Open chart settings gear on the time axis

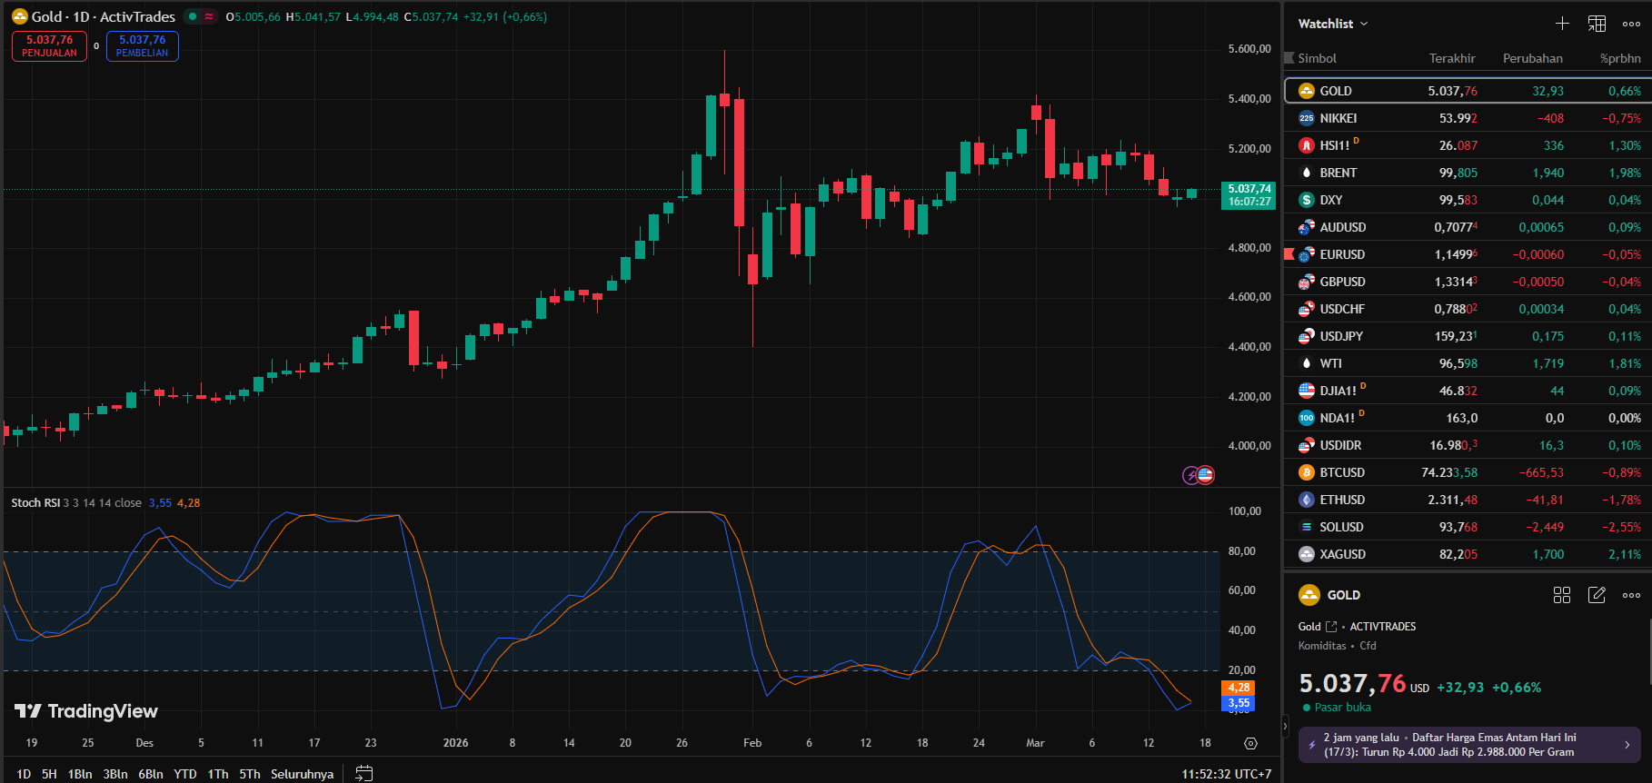coord(1250,743)
